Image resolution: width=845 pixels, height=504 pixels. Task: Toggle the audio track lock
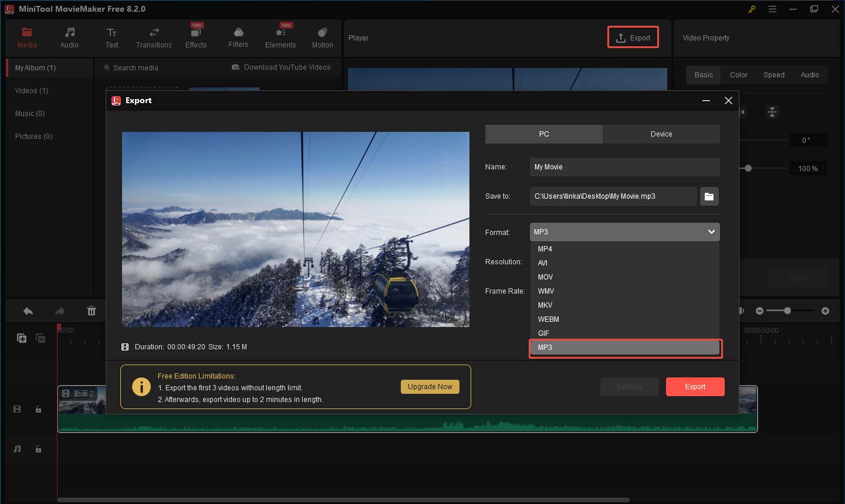pyautogui.click(x=38, y=449)
